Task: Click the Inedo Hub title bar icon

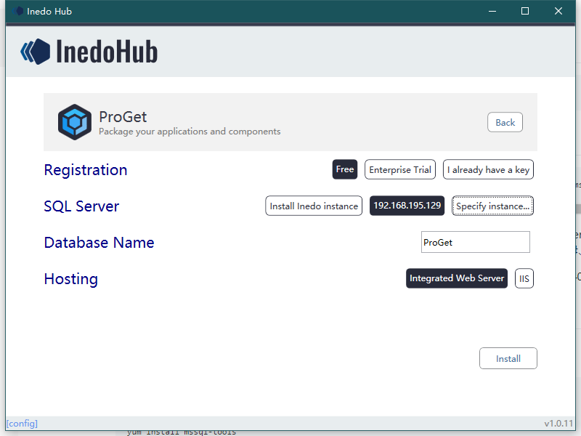Action: [x=17, y=11]
